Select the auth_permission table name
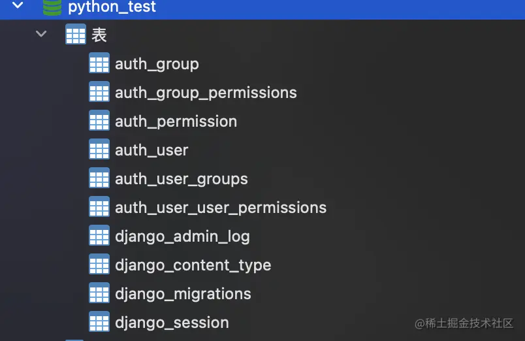 [x=176, y=122]
